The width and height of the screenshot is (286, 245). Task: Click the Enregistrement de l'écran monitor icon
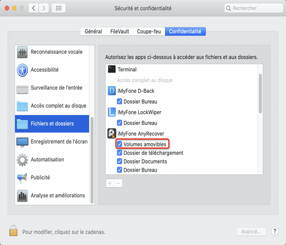point(22,142)
